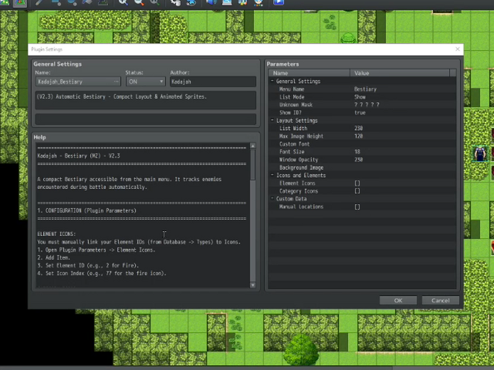Click the plugin description text box
This screenshot has height=370, width=494.
pyautogui.click(x=146, y=100)
